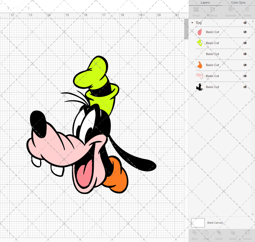Select the pink tongue layer thumbnail
This screenshot has height=242, width=255.
(x=200, y=32)
